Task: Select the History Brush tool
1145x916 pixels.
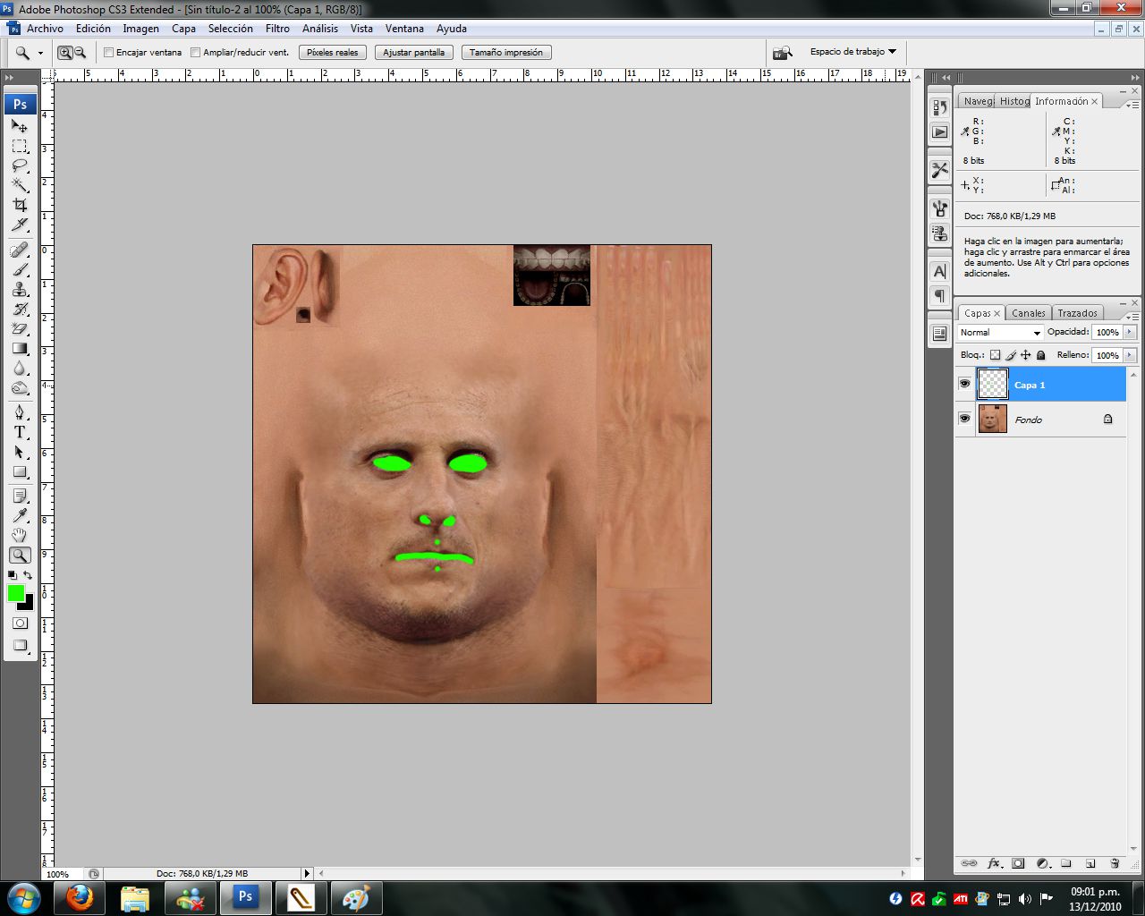Action: (20, 309)
